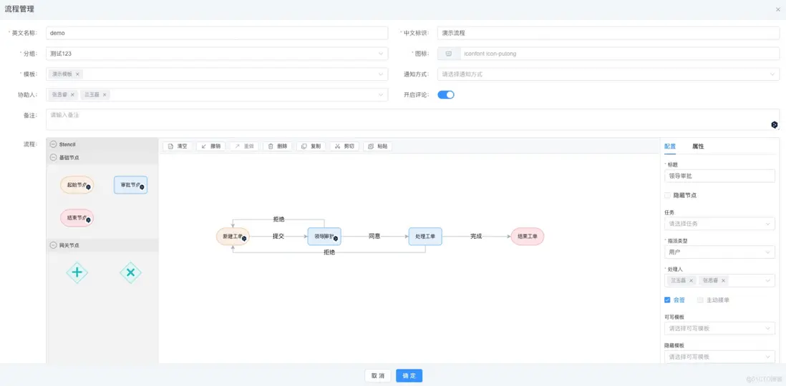Click the 剪切 (cut) toolbar button
The width and height of the screenshot is (786, 386).
tap(344, 147)
